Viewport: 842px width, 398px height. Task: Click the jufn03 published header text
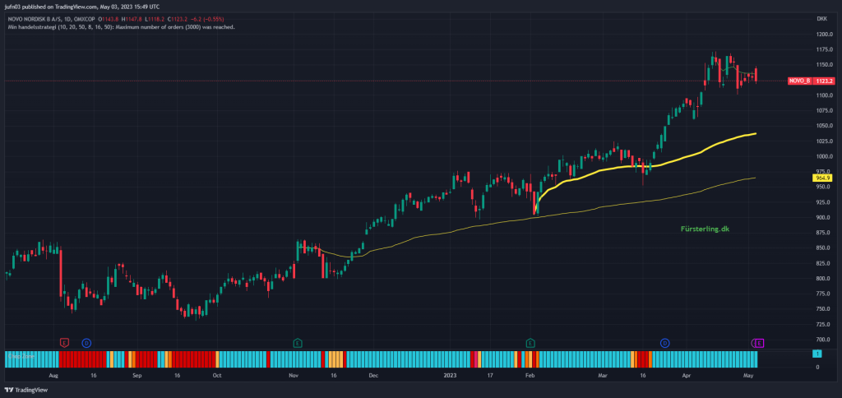[81, 7]
